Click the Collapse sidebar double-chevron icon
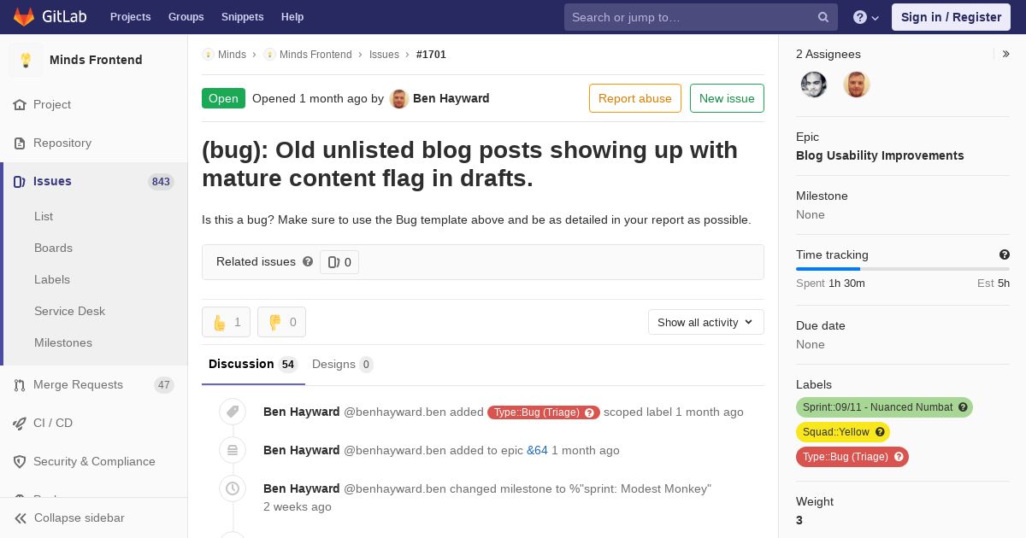 [x=20, y=518]
